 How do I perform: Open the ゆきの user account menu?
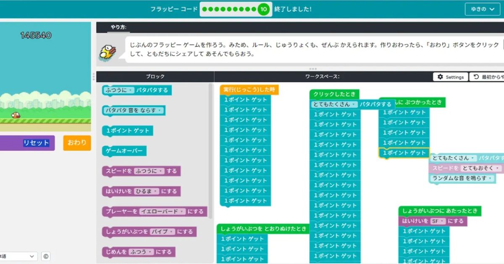point(482,9)
